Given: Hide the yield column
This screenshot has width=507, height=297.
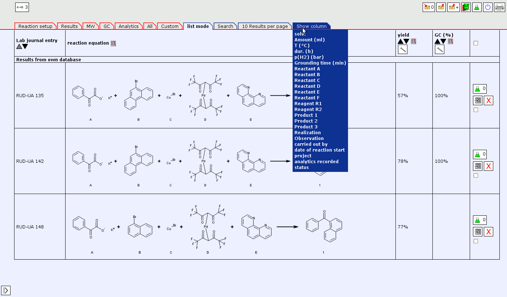Looking at the screenshot, I should pos(414,41).
